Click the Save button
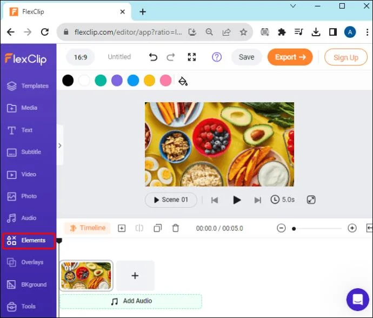373x318 pixels. (x=247, y=57)
